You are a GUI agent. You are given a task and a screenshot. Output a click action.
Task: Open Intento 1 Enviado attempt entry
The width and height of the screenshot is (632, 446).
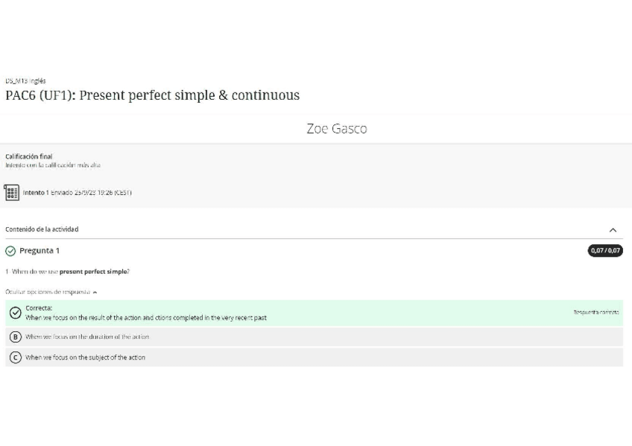77,193
